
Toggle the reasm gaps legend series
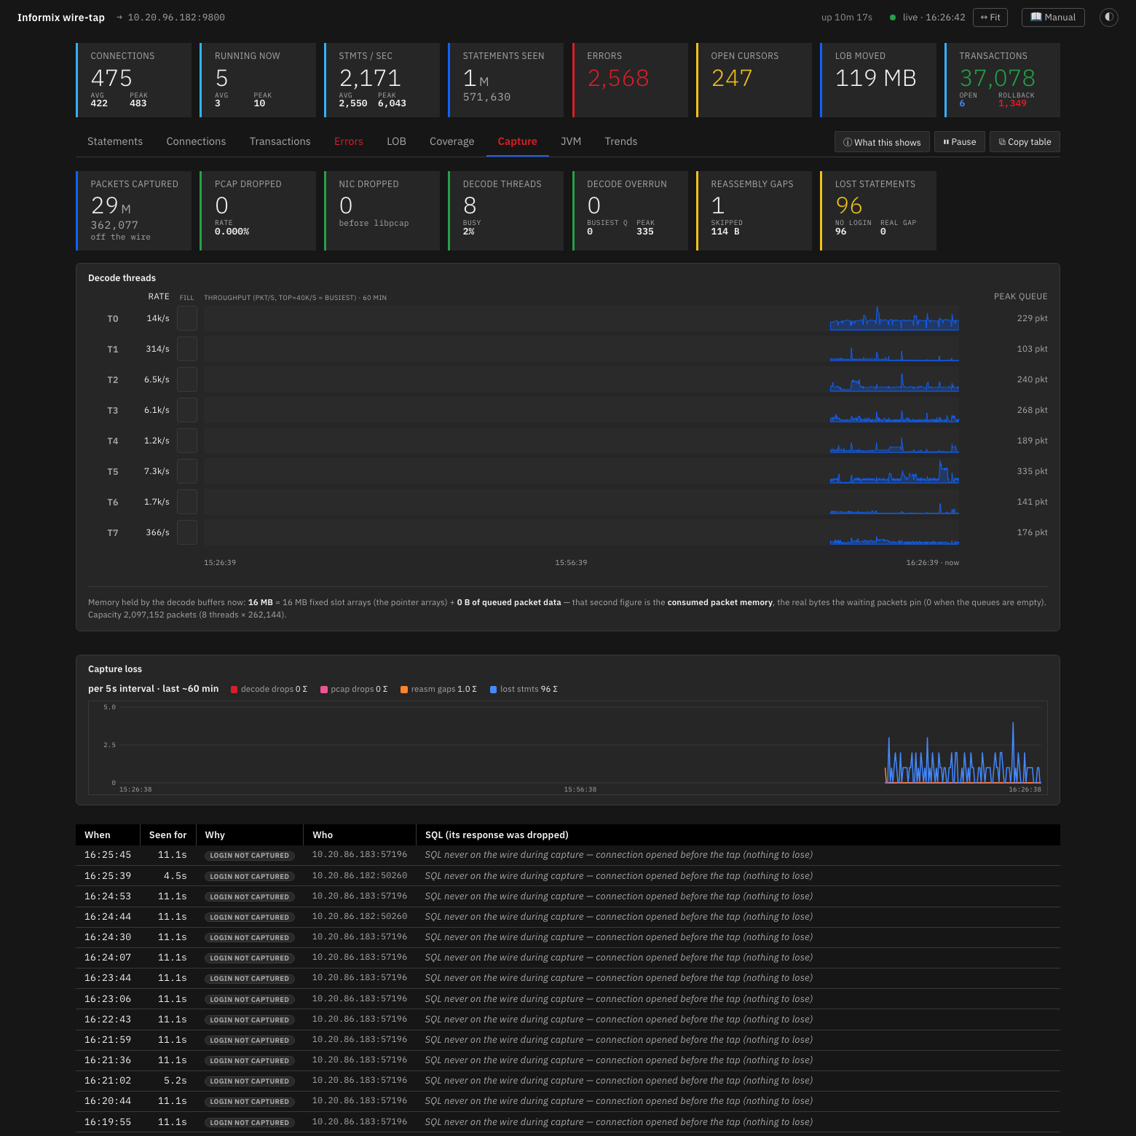[x=438, y=689]
